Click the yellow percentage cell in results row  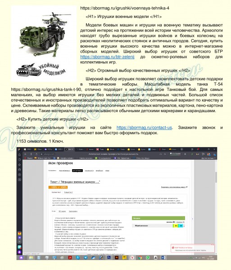pyautogui.click(x=176, y=225)
